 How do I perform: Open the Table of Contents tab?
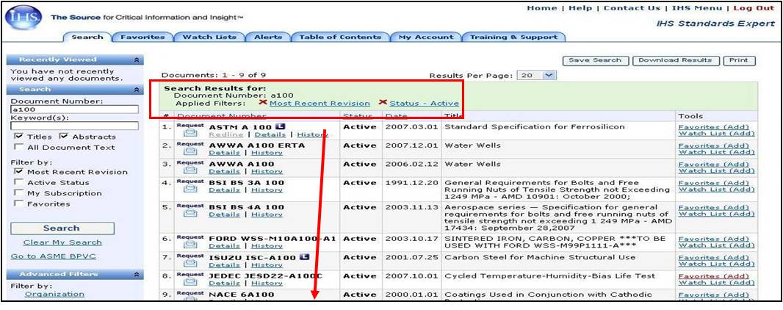340,37
